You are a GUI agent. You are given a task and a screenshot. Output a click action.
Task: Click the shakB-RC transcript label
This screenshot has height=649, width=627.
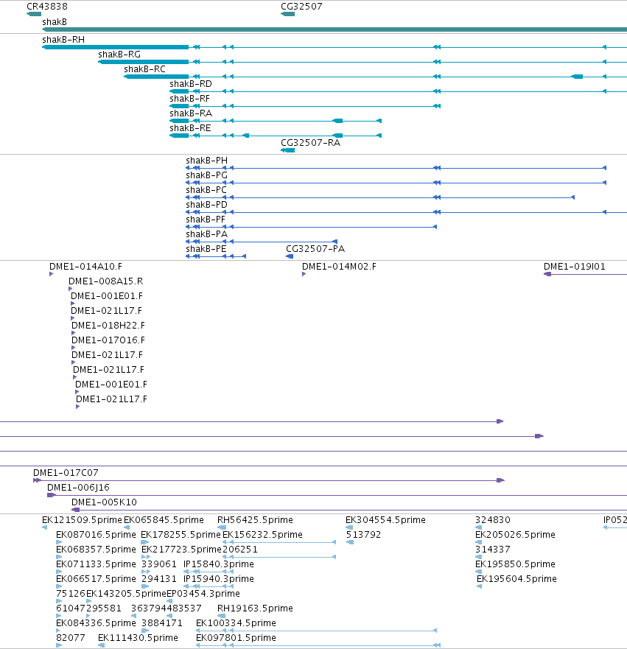[x=144, y=69]
